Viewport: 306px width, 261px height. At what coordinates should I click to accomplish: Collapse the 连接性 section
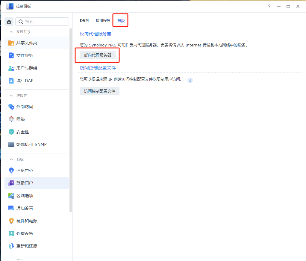[x=11, y=96]
